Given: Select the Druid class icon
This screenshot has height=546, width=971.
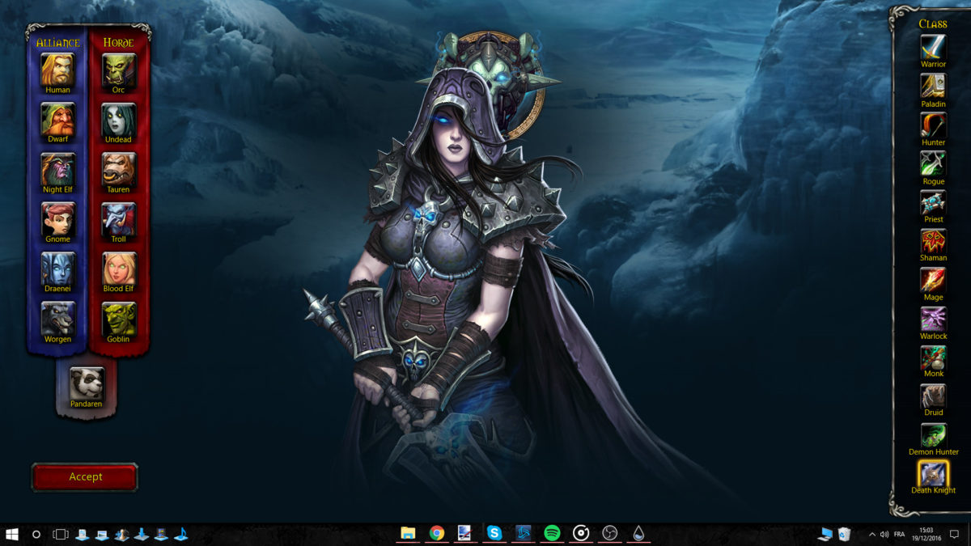Looking at the screenshot, I should click(x=932, y=396).
